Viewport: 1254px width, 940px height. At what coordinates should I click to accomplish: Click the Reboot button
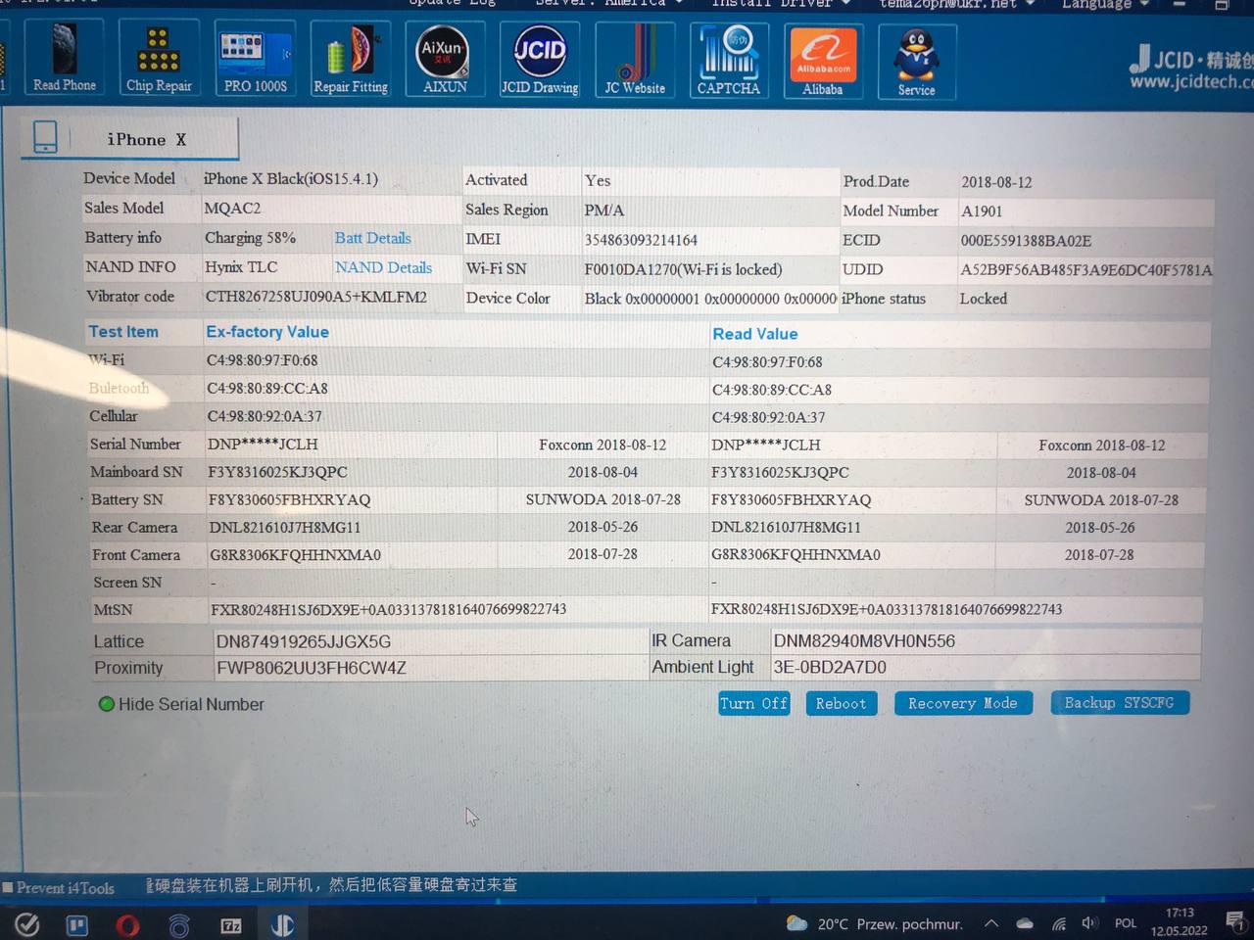[x=841, y=703]
